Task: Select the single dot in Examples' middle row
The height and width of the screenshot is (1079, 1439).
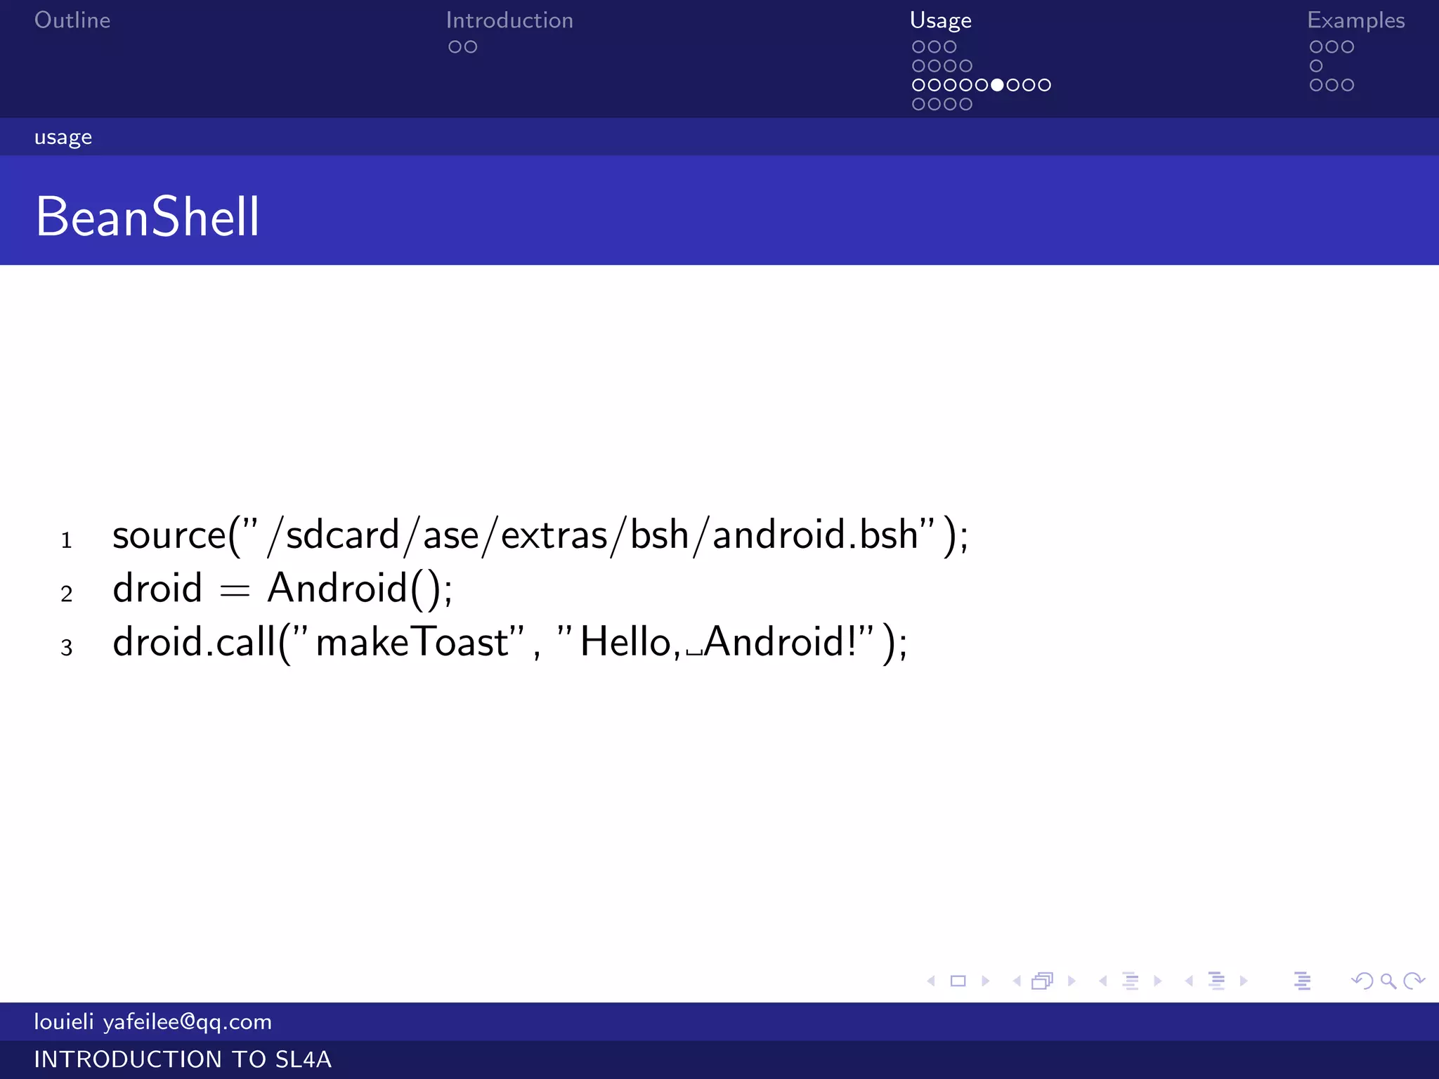Action: 1316,66
